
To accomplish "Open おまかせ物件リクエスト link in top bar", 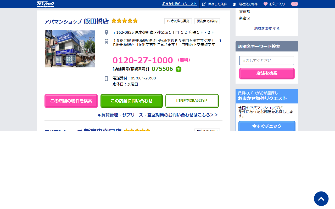I will coord(180,4).
